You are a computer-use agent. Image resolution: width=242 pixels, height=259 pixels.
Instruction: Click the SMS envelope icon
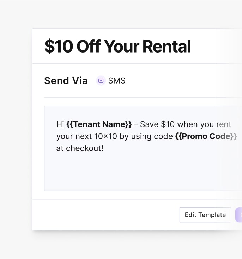pos(101,81)
